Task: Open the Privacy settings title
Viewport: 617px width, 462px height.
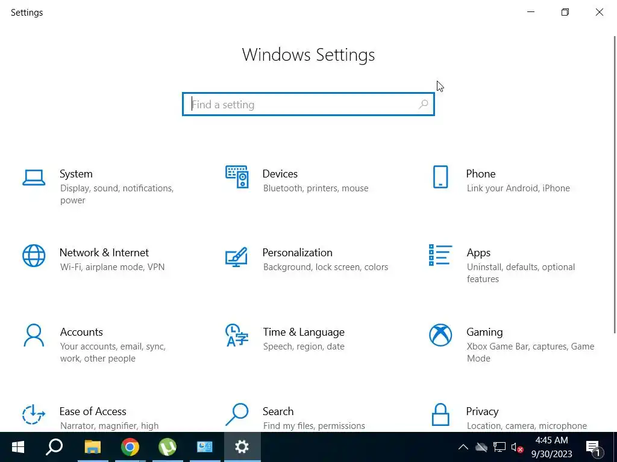Action: click(482, 411)
